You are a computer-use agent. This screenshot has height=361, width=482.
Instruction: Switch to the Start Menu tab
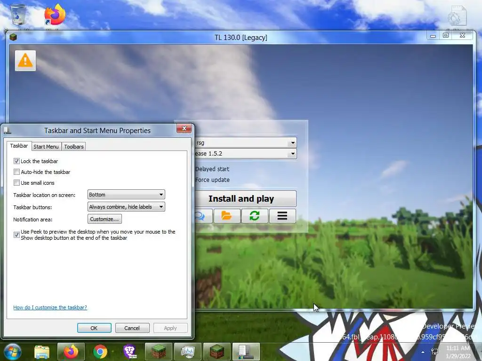tap(46, 147)
